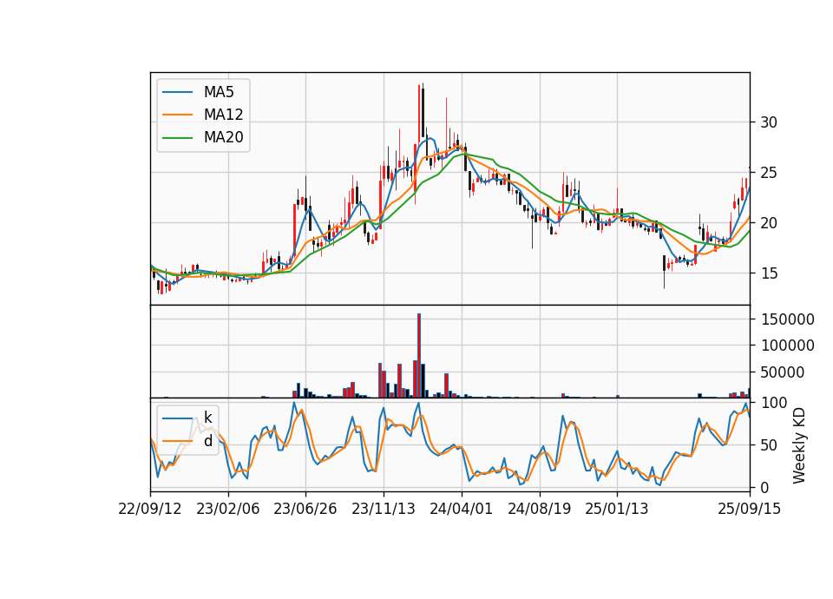The height and width of the screenshot is (599, 833).
Task: Click the KD axis value 100
Action: coord(774,403)
